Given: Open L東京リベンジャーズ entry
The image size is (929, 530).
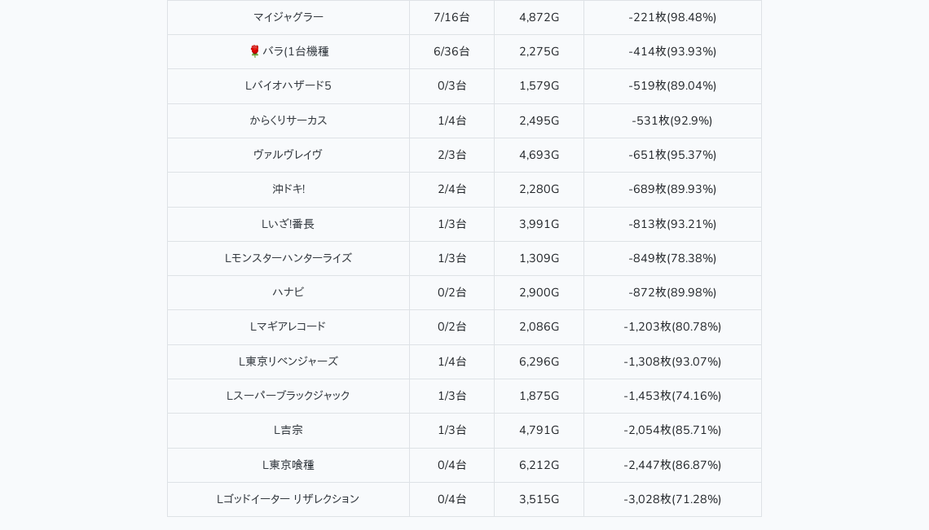Looking at the screenshot, I should click(x=288, y=361).
